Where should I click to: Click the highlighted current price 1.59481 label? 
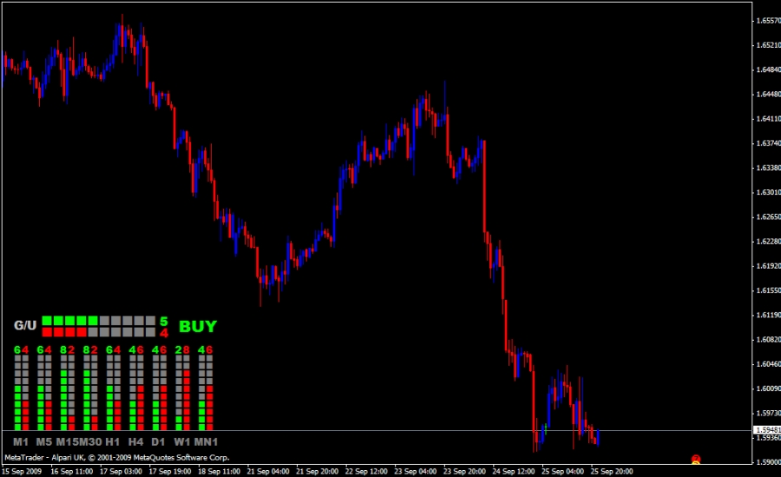pos(765,430)
